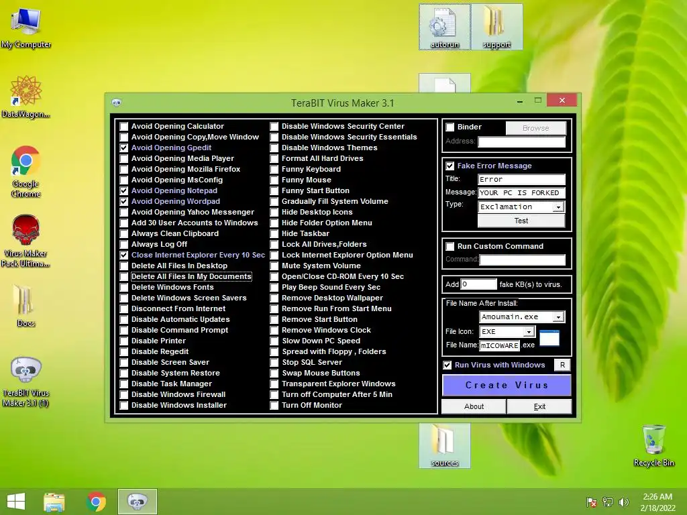Toggle Funny Mouse checkbox
This screenshot has height=515, width=687.
coord(274,180)
